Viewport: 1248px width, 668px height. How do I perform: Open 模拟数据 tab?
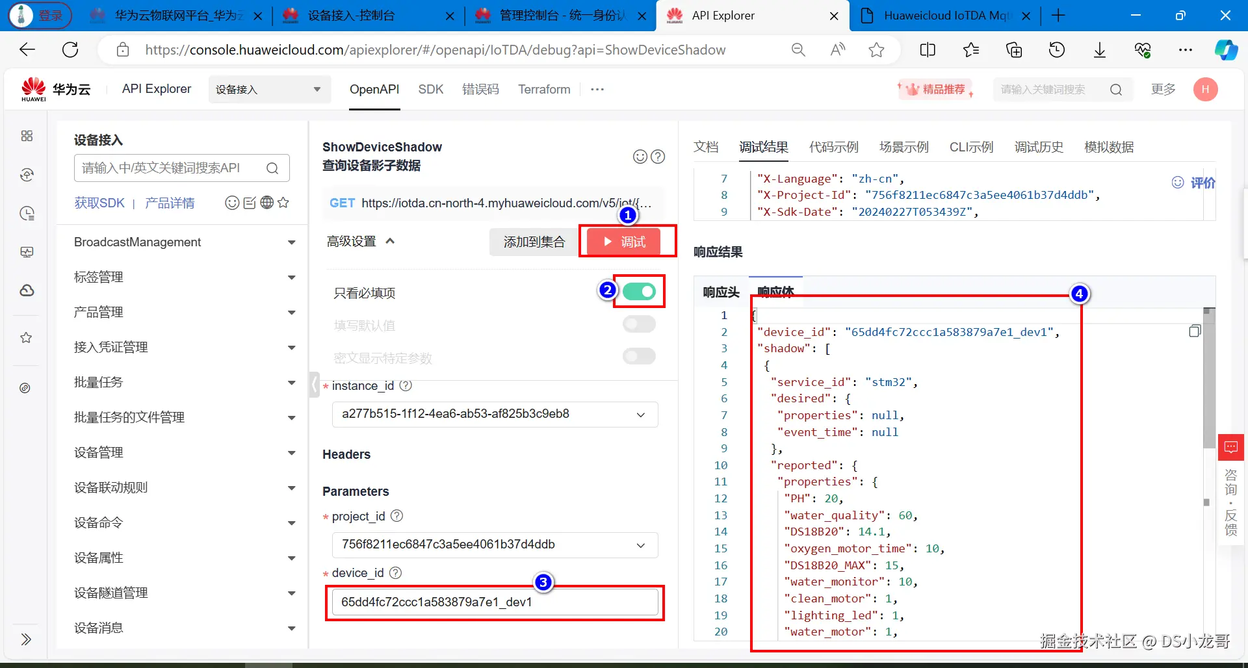(1109, 148)
